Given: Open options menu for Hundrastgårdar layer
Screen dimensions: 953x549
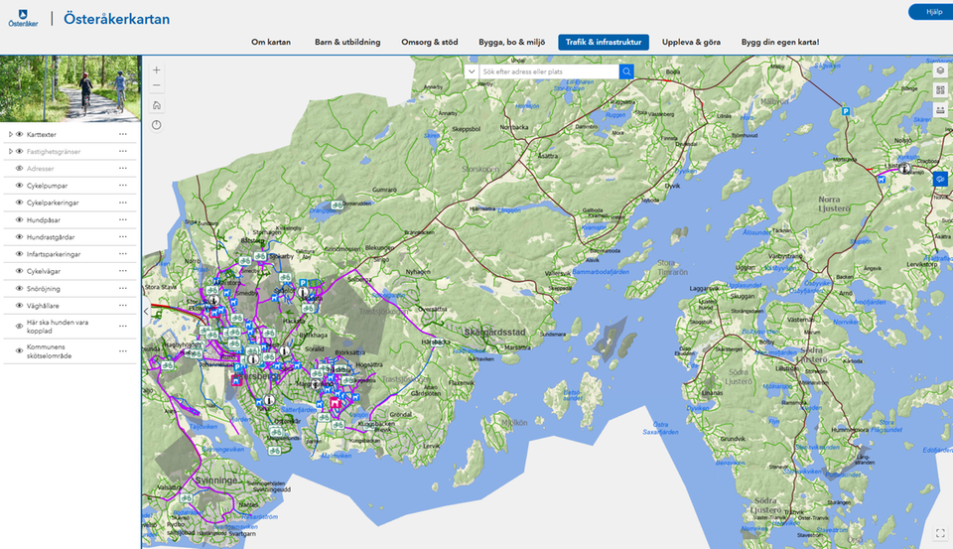Looking at the screenshot, I should coord(123,236).
